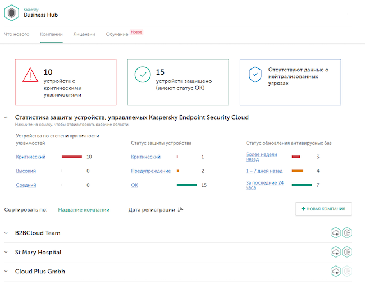Toggle sort direction icon next to Дата регистрации
The image size is (365, 289).
180,209
